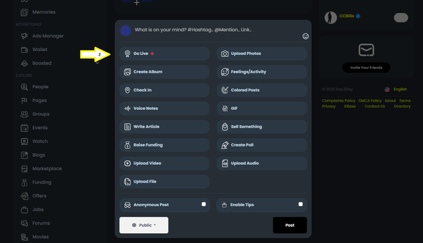The image size is (423, 243).
Task: Choose Upload Photos option
Action: click(x=262, y=54)
